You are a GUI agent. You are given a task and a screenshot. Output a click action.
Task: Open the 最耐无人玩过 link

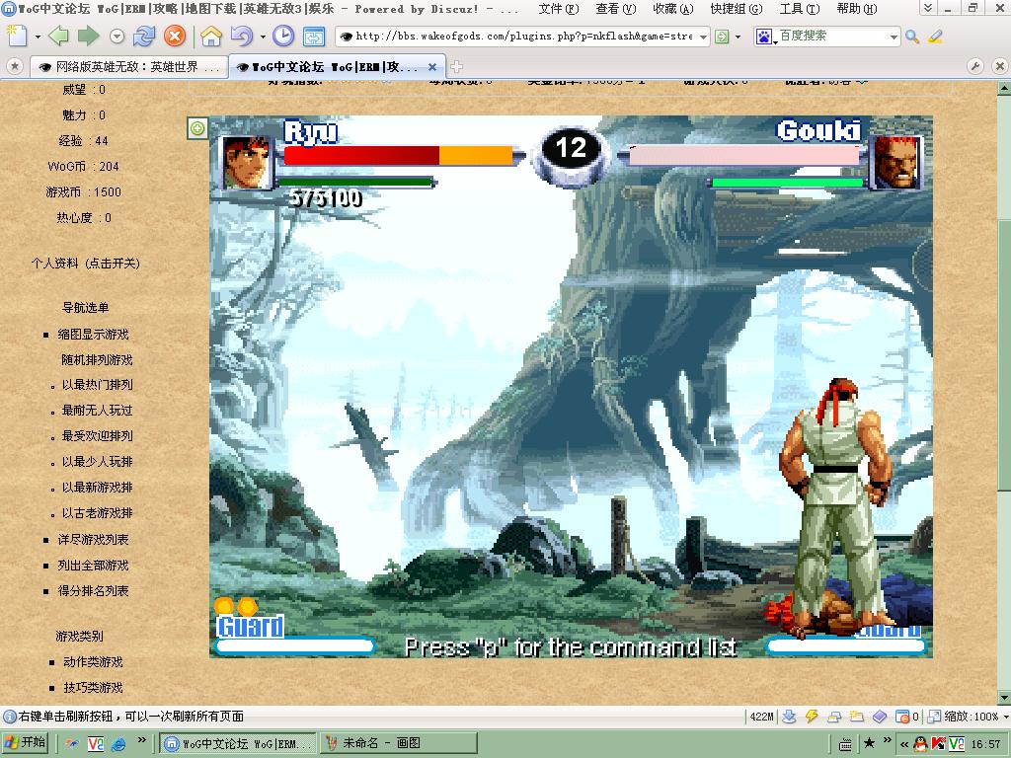97,411
